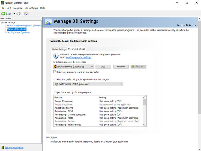201x151 pixels.
Task: Click the main page scroll up arrow
Action: tap(199, 19)
